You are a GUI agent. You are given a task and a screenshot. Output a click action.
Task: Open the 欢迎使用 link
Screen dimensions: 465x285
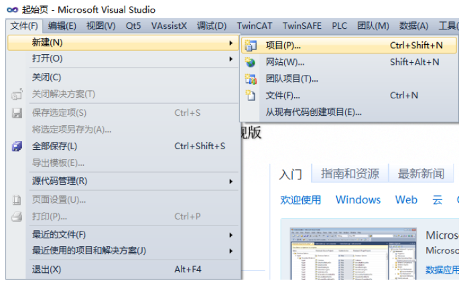click(x=301, y=200)
